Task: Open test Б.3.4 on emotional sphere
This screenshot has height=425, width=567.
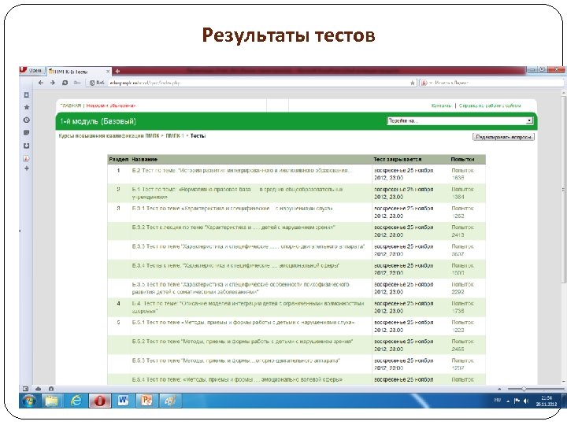Action: click(235, 265)
